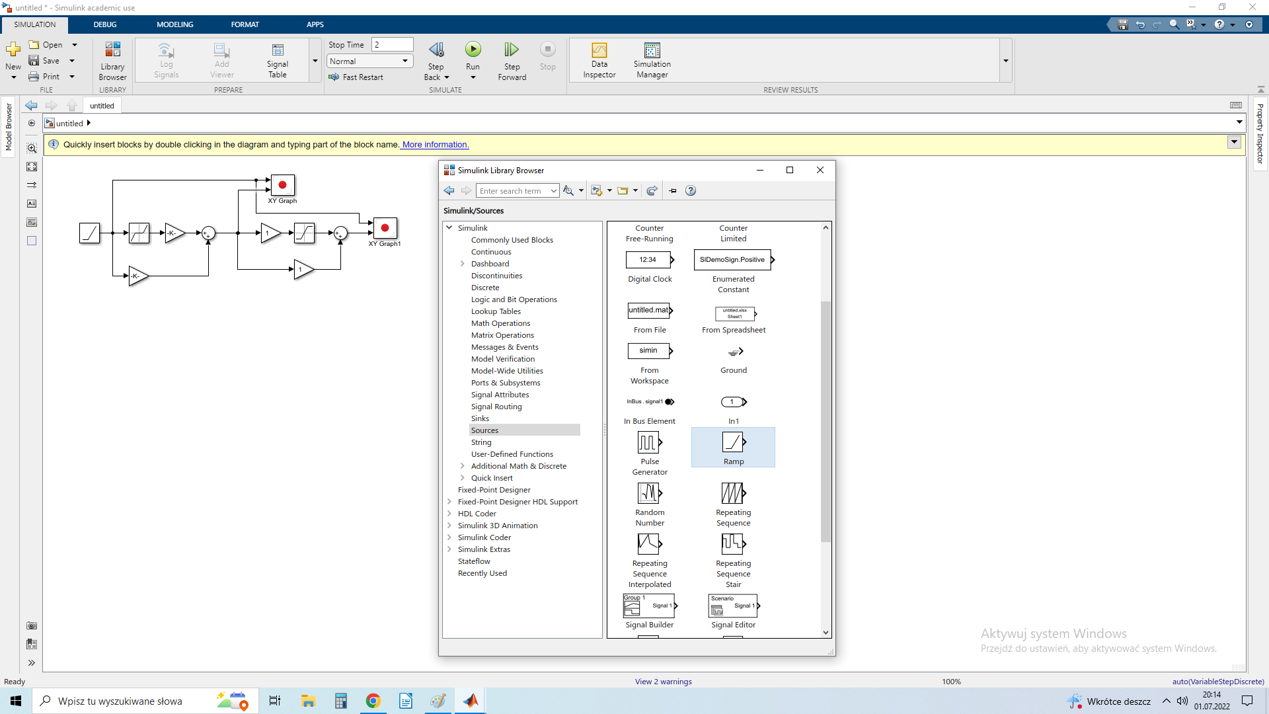Click the Step Forward button
The width and height of the screenshot is (1269, 714).
coord(512,59)
